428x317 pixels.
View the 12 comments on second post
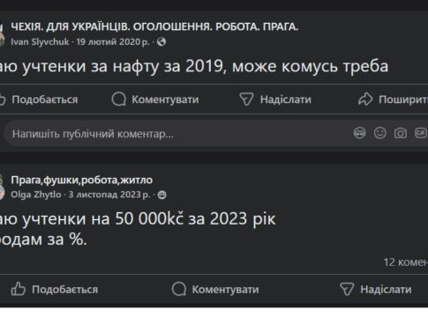[406, 262]
